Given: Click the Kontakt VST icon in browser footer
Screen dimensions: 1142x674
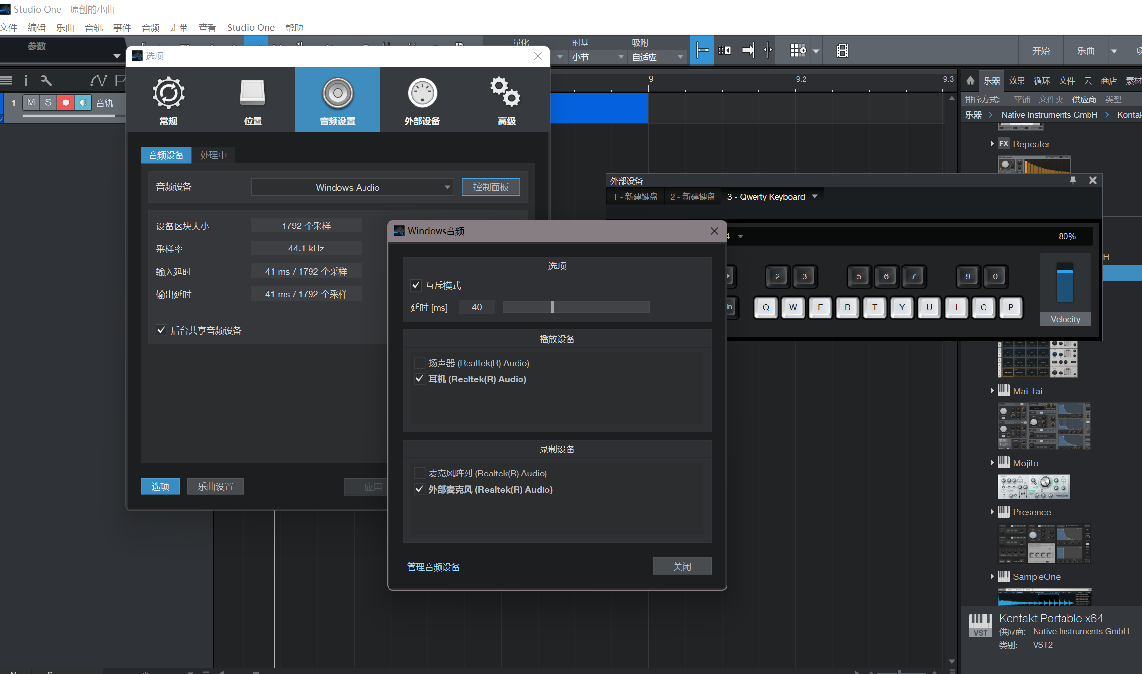Looking at the screenshot, I should coord(980,625).
